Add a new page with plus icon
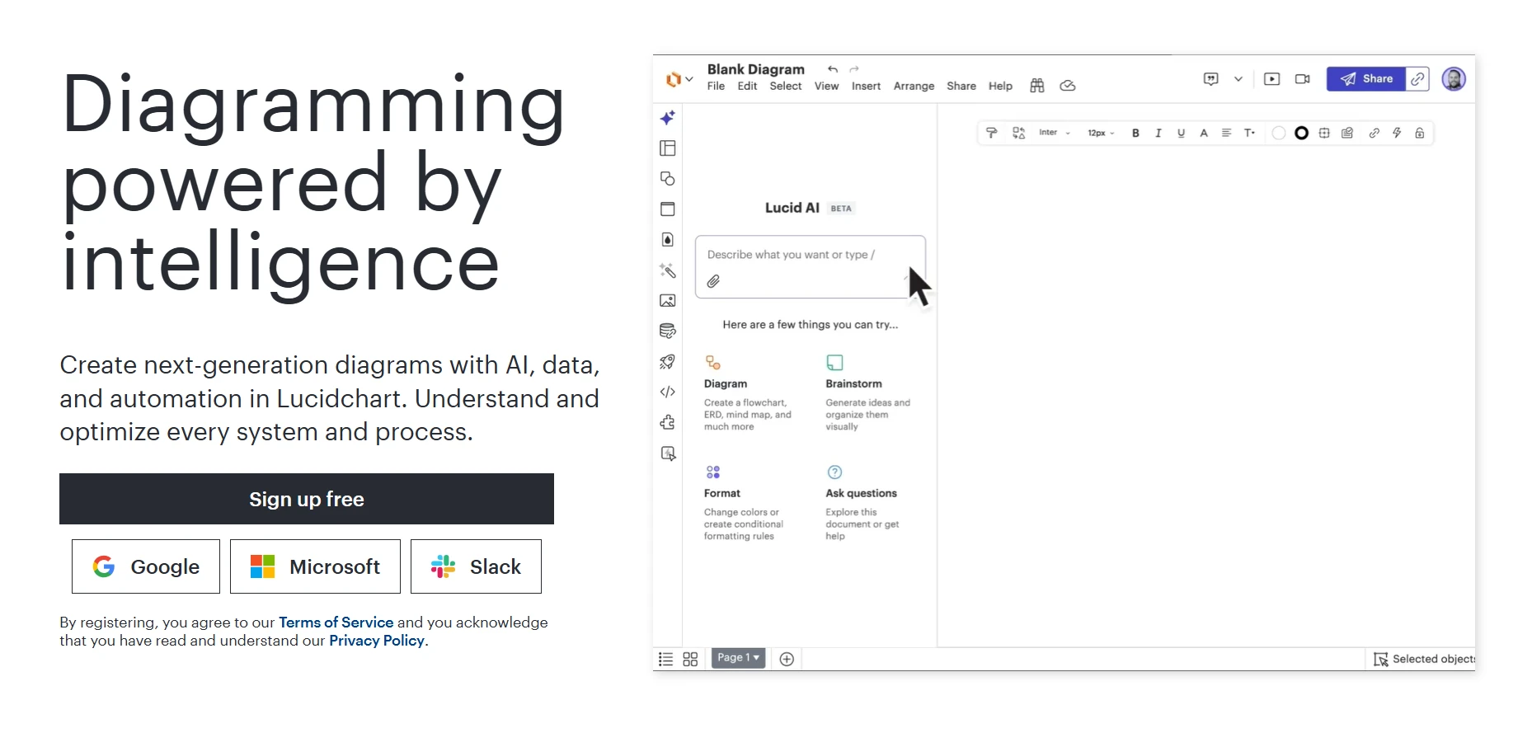Image resolution: width=1532 pixels, height=733 pixels. click(x=787, y=659)
